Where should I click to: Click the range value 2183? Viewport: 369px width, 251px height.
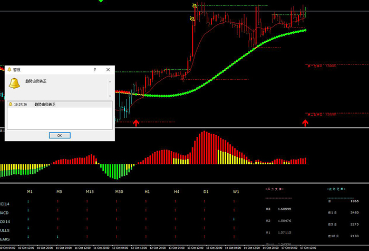pyautogui.click(x=355, y=236)
